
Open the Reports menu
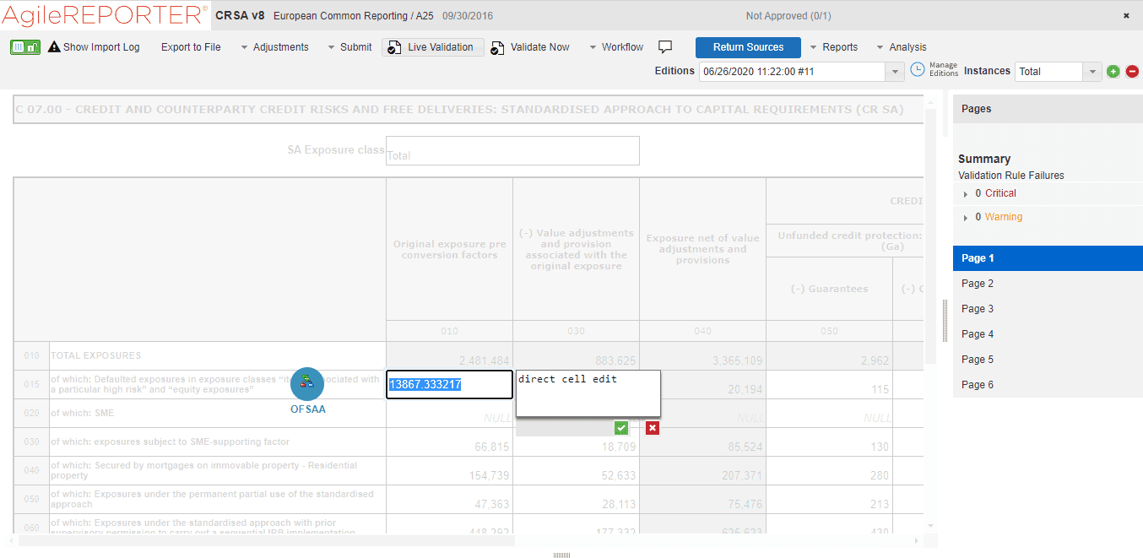[x=839, y=47]
